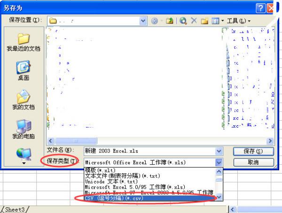Open the Views icon dropdown arrow
This screenshot has height=213, width=282.
[x=222, y=21]
